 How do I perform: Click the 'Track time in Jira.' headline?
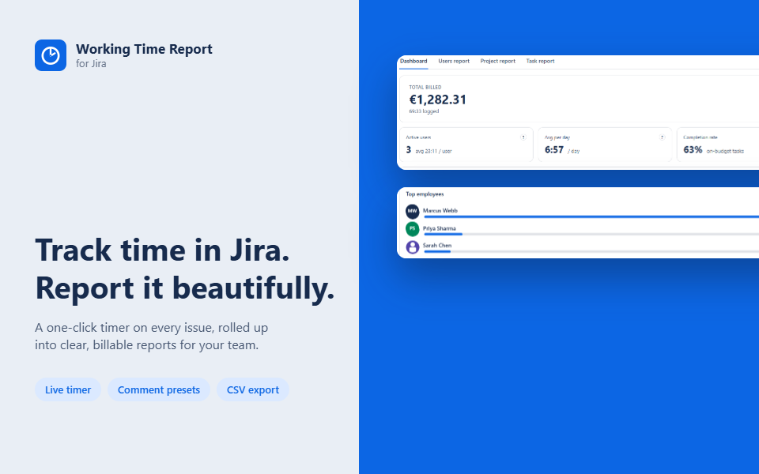point(163,250)
